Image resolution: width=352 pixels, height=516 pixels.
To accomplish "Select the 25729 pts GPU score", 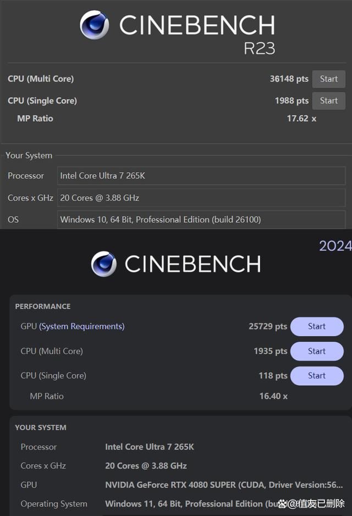I will 268,326.
